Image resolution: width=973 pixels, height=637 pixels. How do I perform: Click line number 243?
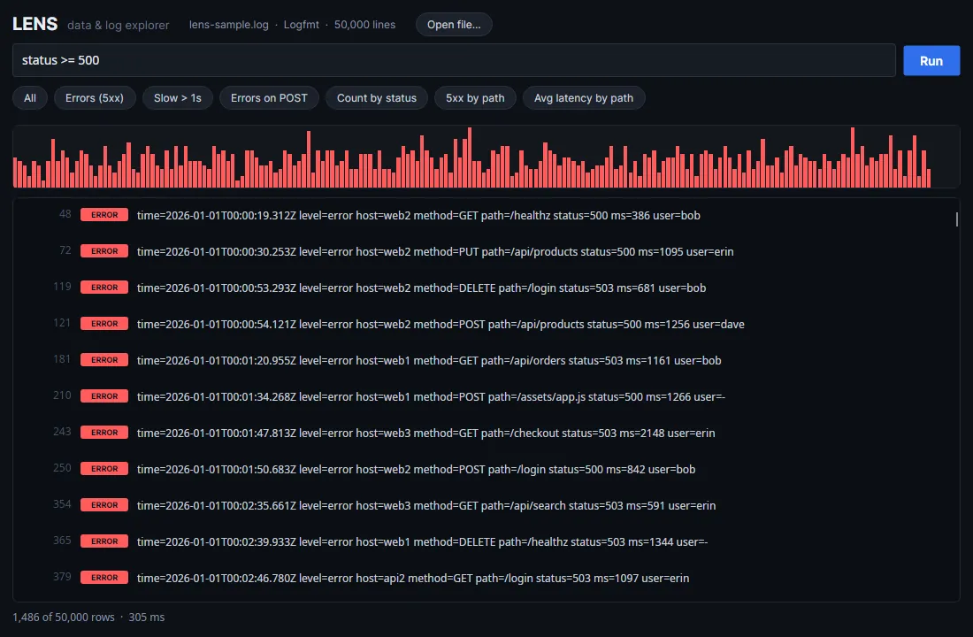click(x=62, y=432)
